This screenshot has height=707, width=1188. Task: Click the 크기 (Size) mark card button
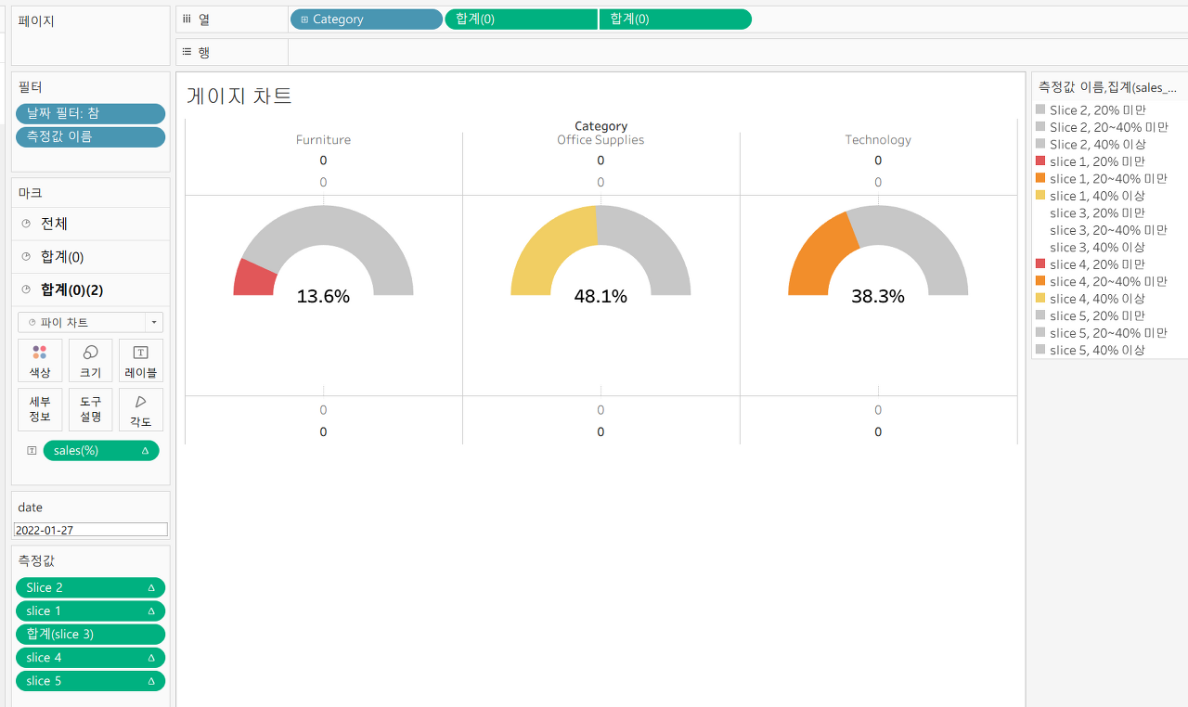[x=90, y=361]
